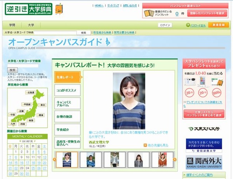Screen dimensions: 233x179
Task: Open the 愛知淑徳大学 banner
Action: [204, 146]
